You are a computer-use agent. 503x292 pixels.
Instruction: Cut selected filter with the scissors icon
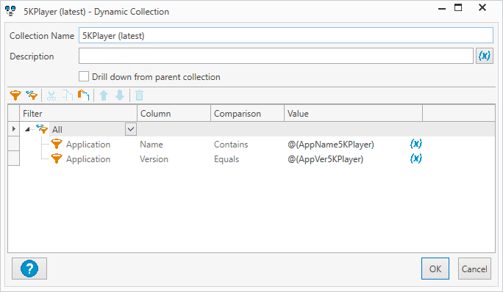coord(51,95)
